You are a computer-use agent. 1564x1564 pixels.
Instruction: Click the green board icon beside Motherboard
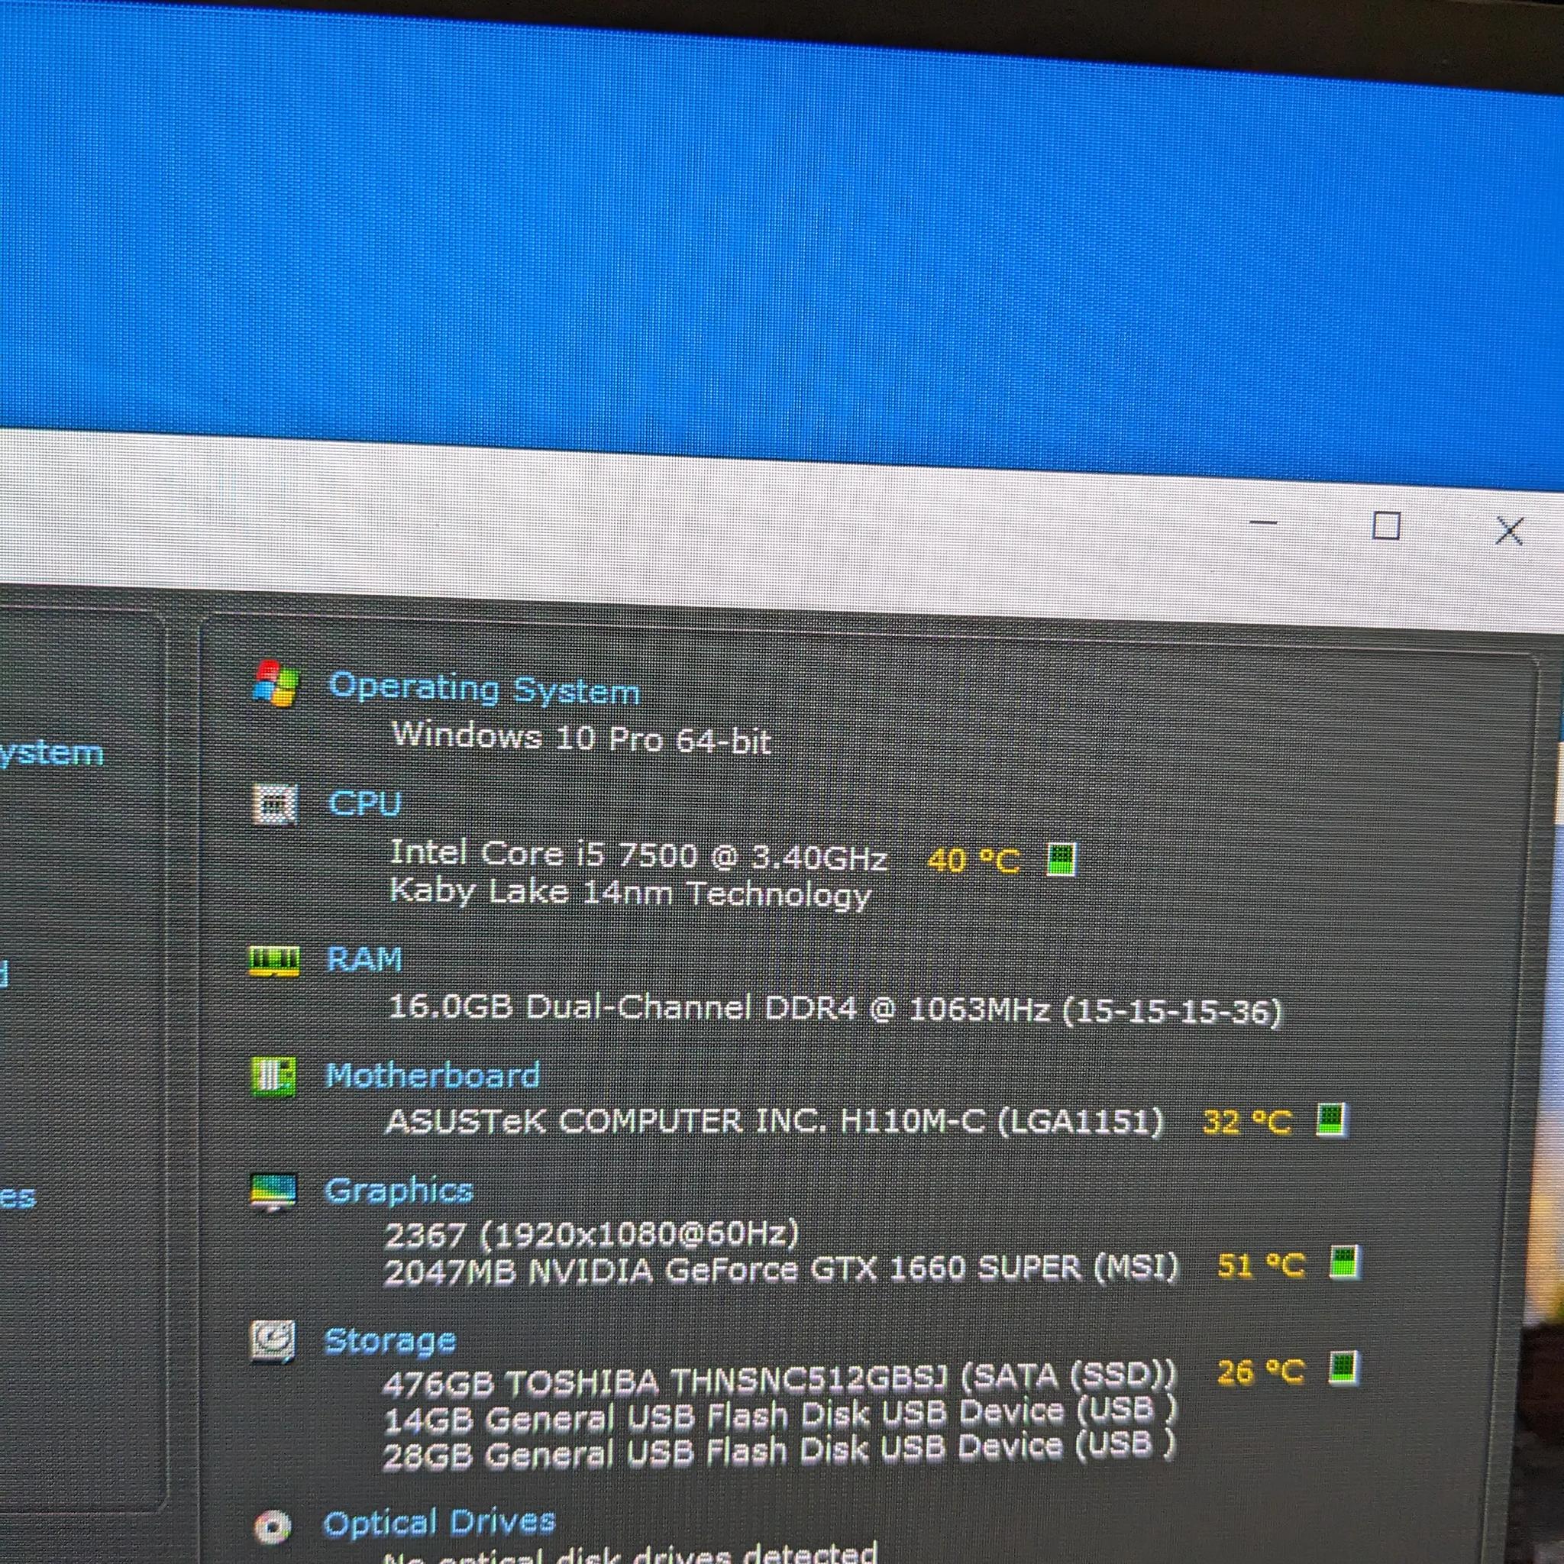(x=273, y=1077)
